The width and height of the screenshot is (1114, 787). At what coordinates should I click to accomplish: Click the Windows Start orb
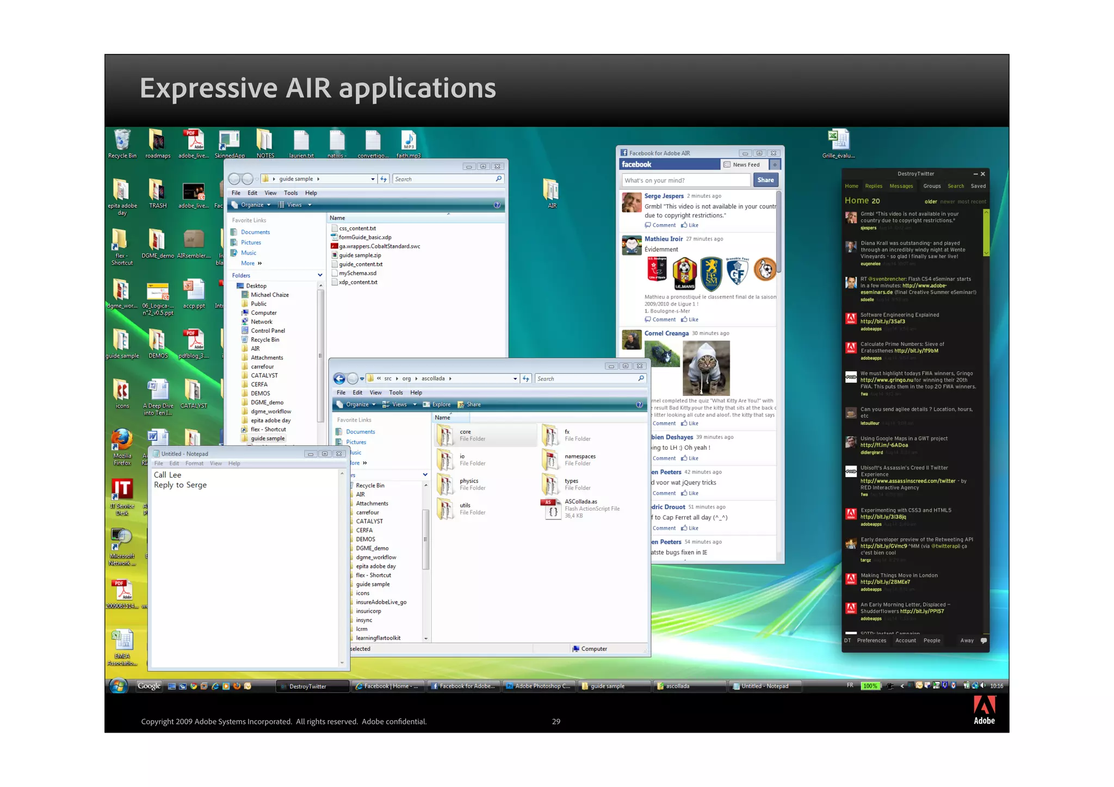point(119,686)
